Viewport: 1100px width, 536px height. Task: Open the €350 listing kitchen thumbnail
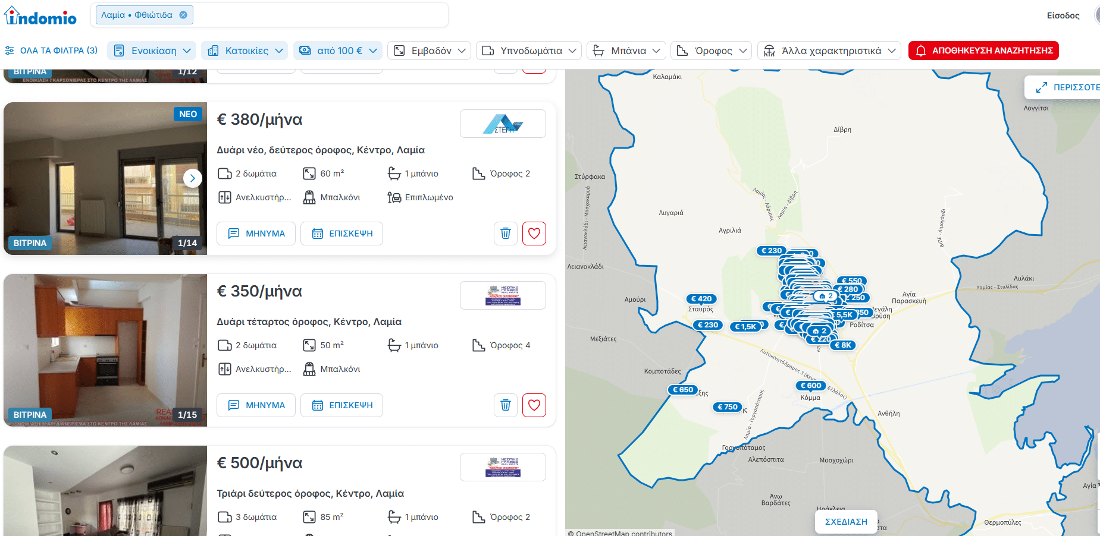(x=105, y=350)
